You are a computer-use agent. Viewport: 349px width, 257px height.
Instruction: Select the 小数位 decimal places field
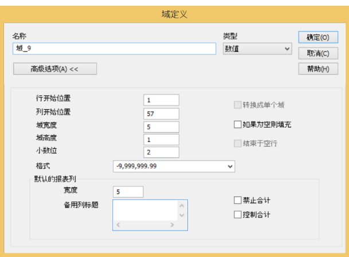click(x=161, y=152)
